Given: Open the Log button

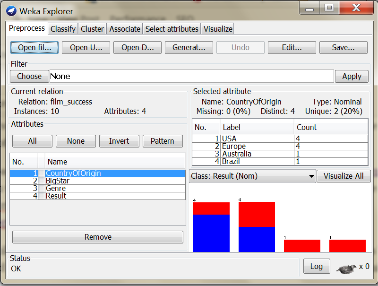Looking at the screenshot, I should tap(317, 266).
